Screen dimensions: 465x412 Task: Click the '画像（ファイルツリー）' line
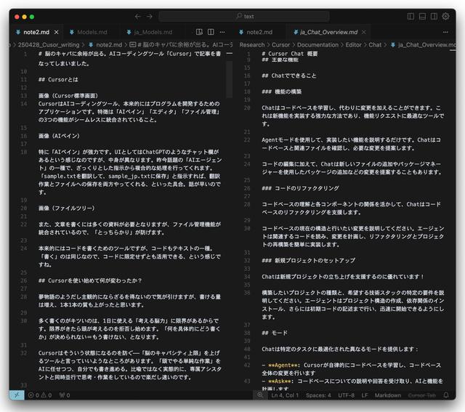tap(66, 209)
